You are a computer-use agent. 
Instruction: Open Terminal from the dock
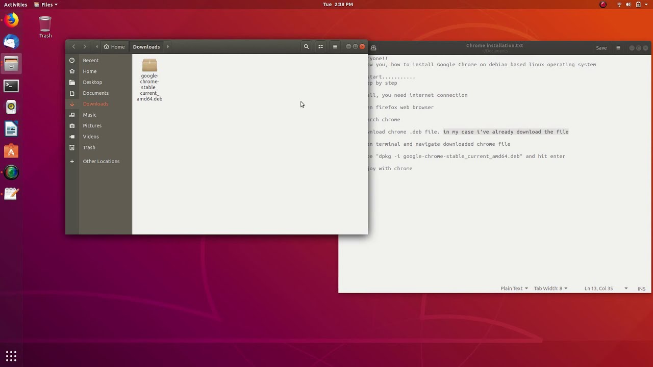click(x=11, y=86)
